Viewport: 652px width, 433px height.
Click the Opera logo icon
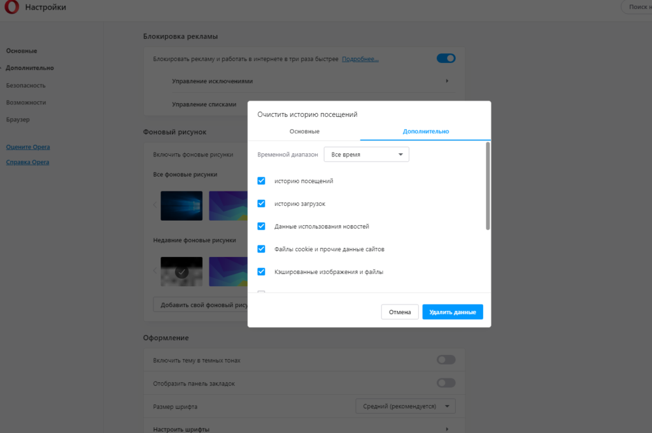point(11,8)
